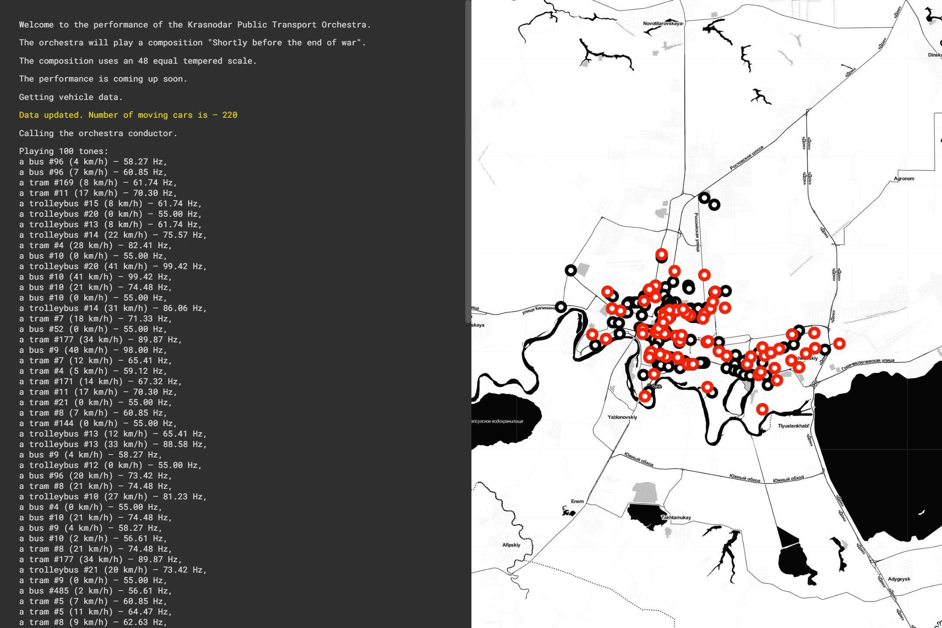Click the Novotitarovskaya map label
This screenshot has height=628, width=942.
663,24
